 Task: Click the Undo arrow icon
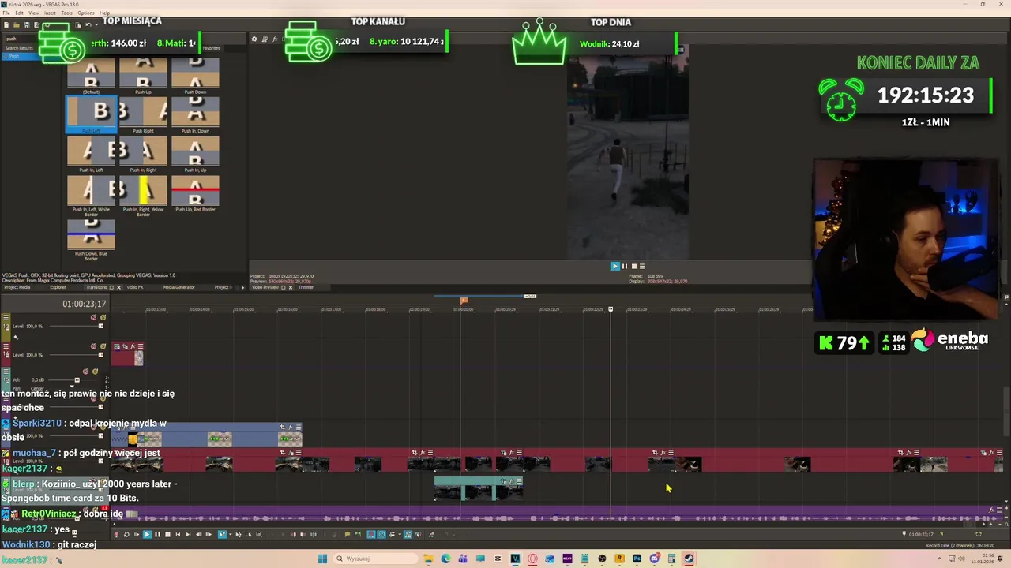tap(88, 24)
